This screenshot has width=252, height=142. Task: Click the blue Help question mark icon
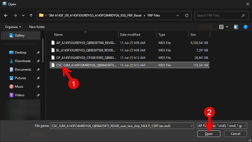[x=246, y=27]
